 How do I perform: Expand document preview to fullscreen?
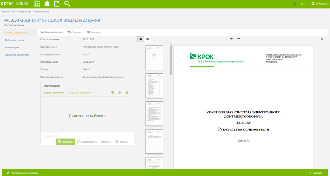coord(322,38)
